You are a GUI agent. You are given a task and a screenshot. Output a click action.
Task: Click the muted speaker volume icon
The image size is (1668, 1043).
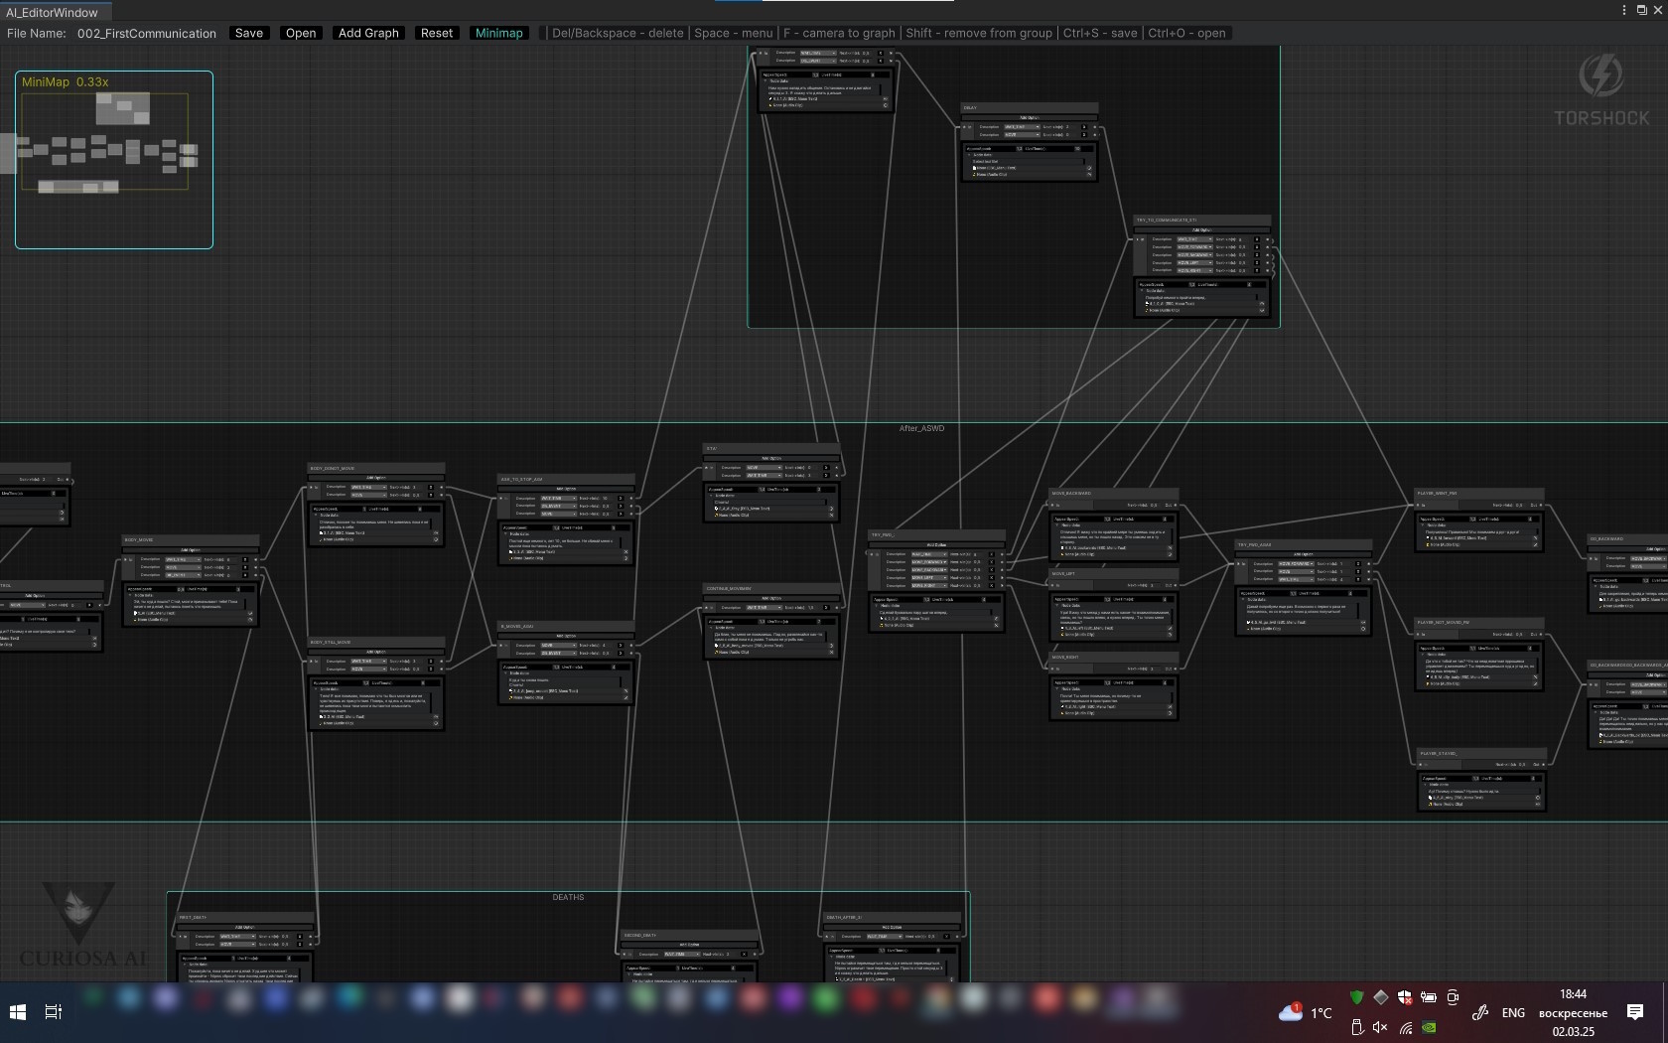coord(1380,1027)
